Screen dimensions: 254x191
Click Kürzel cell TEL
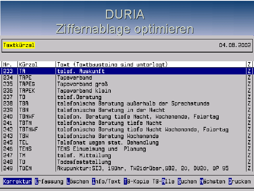coord(24,142)
